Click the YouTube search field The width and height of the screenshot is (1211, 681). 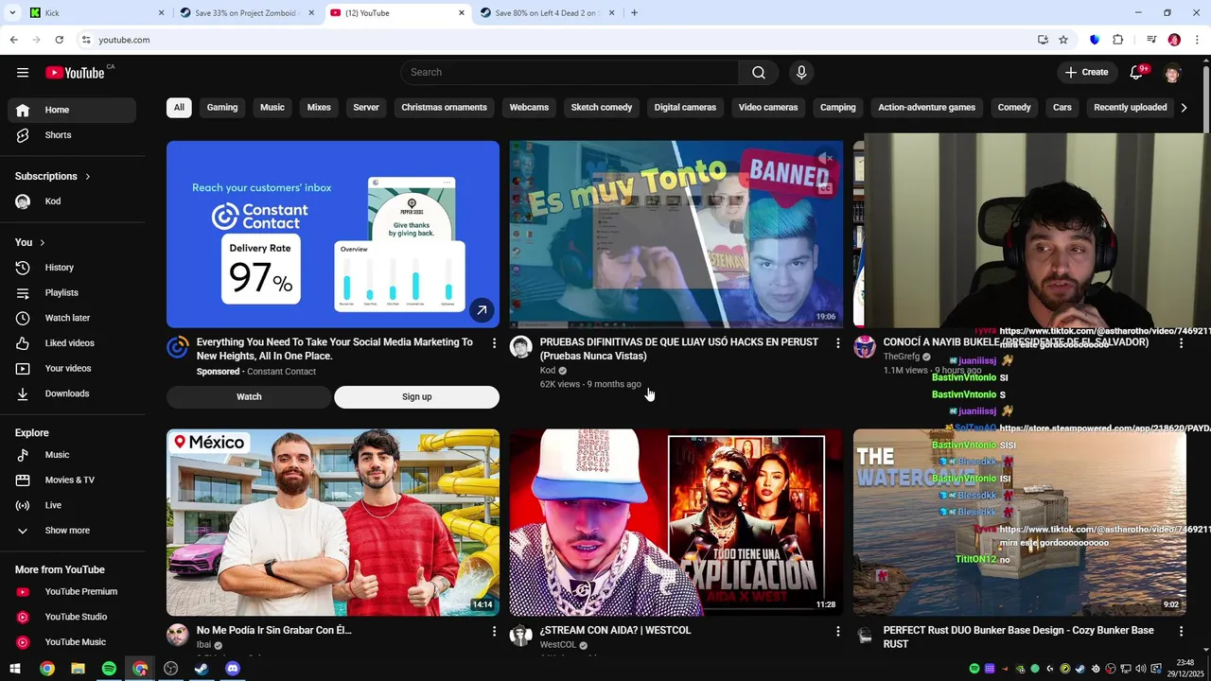pyautogui.click(x=570, y=73)
